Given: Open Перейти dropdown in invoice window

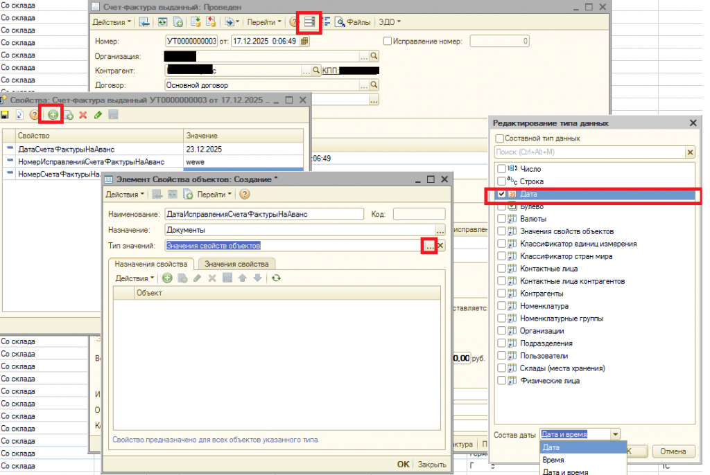Looking at the screenshot, I should click(x=264, y=21).
